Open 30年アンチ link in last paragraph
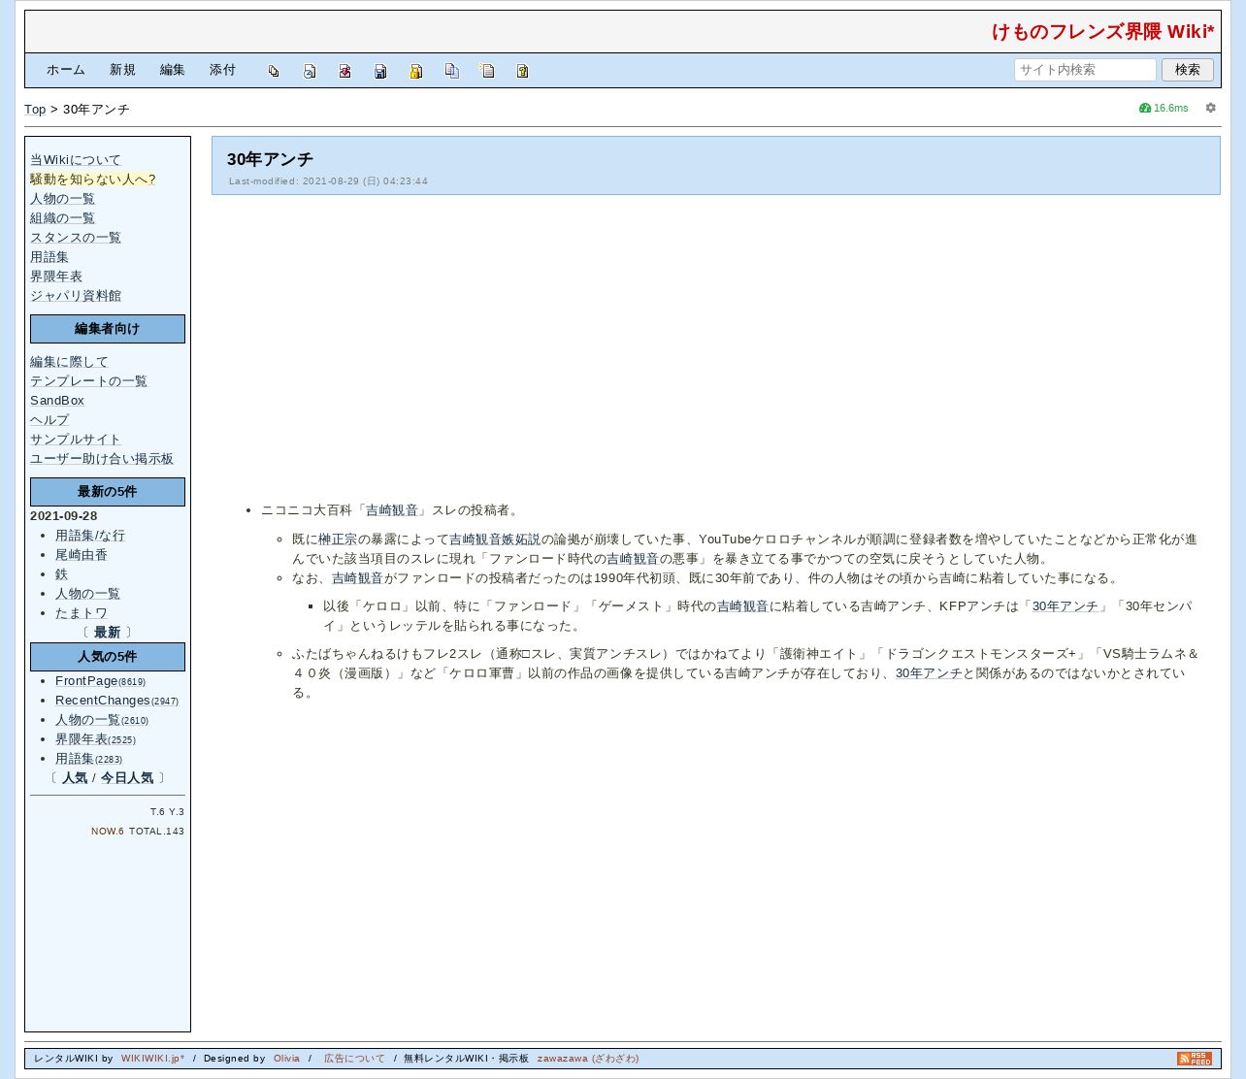1246x1079 pixels. (929, 673)
